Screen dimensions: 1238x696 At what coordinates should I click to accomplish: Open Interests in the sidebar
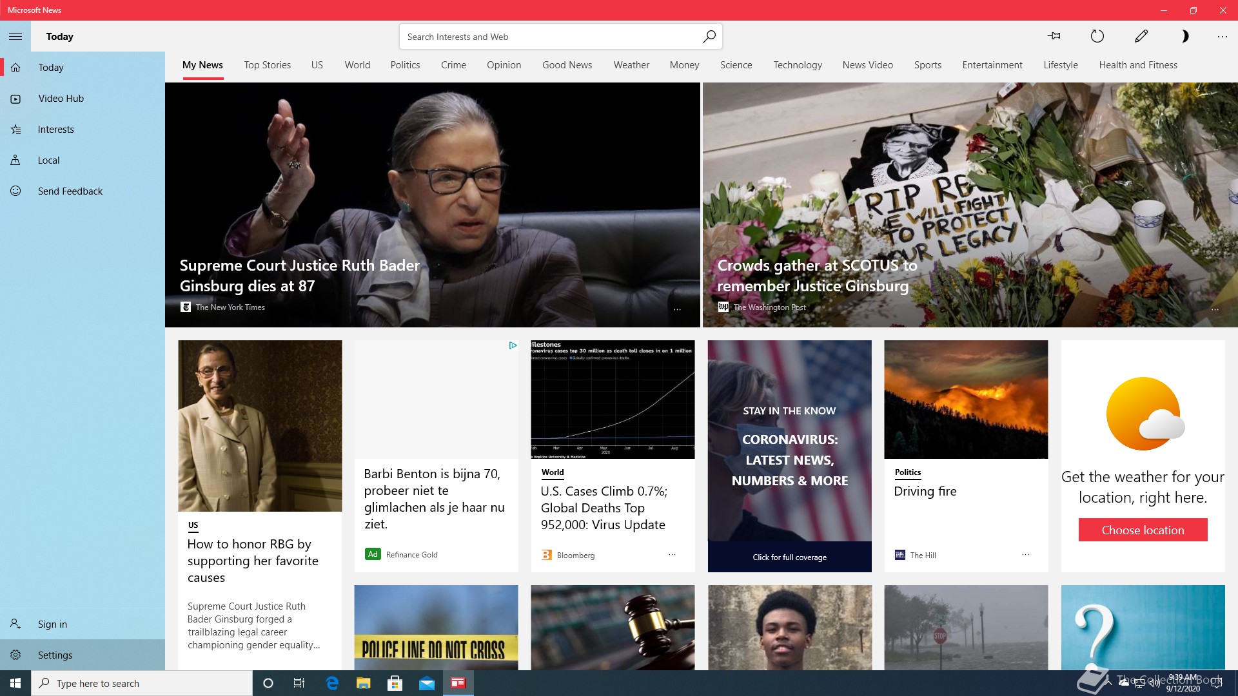point(83,130)
